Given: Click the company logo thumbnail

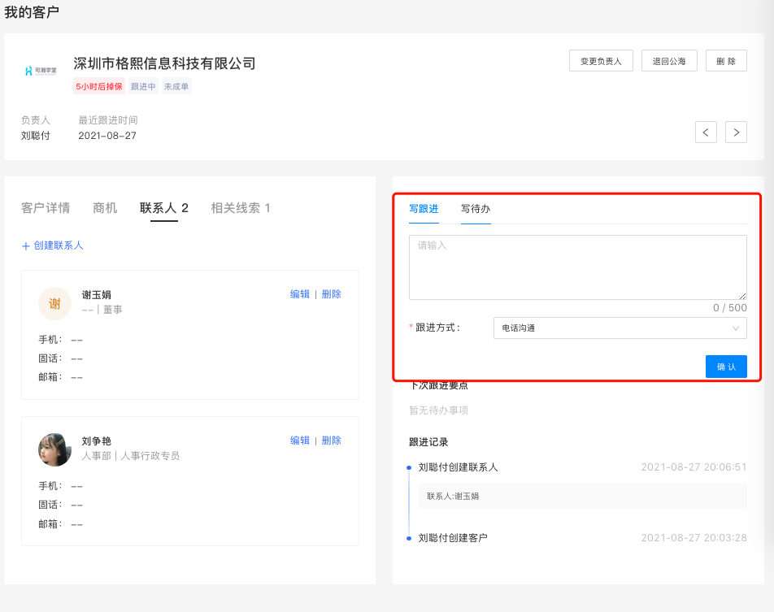Looking at the screenshot, I should (41, 71).
